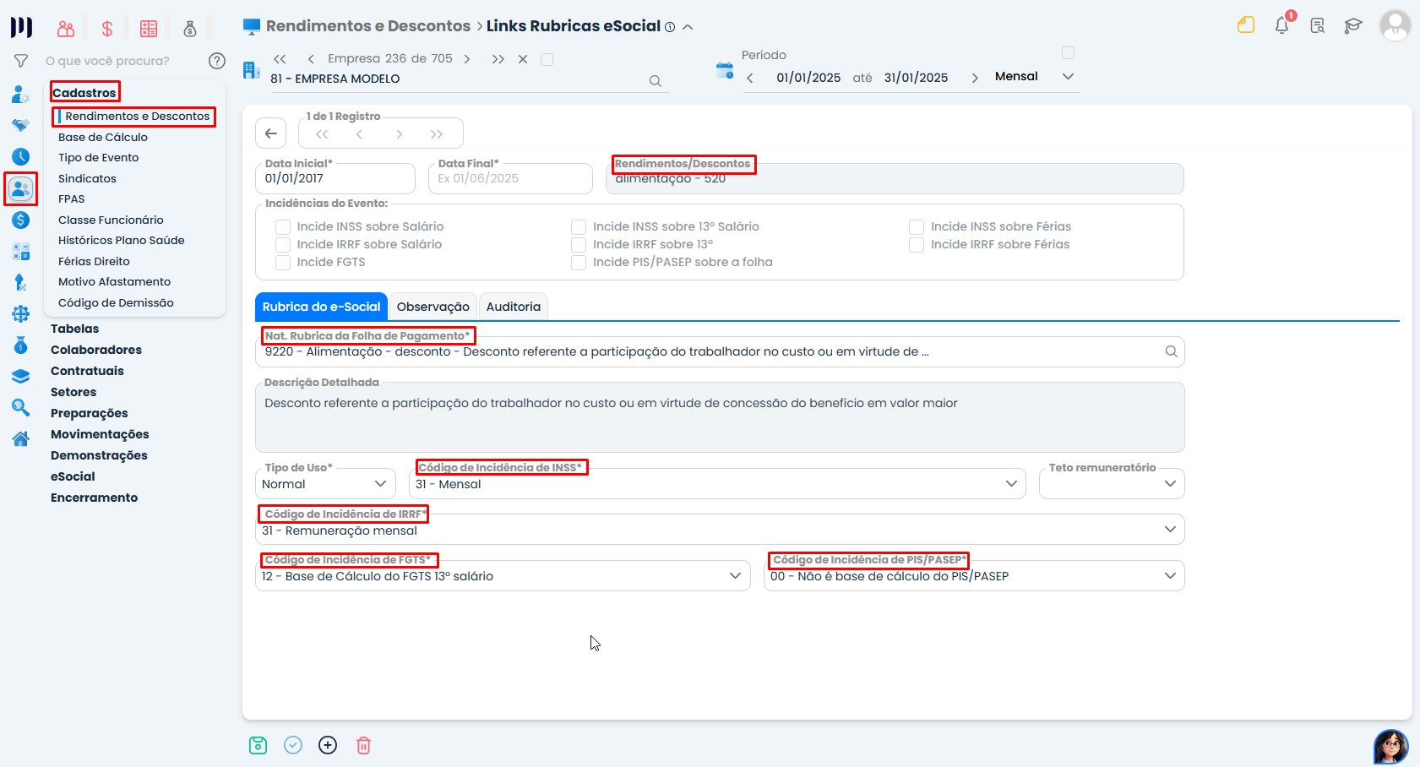Open the document search icon in header

(1318, 25)
